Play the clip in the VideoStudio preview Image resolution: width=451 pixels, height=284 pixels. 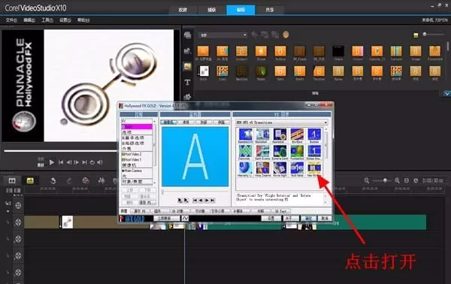point(51,162)
